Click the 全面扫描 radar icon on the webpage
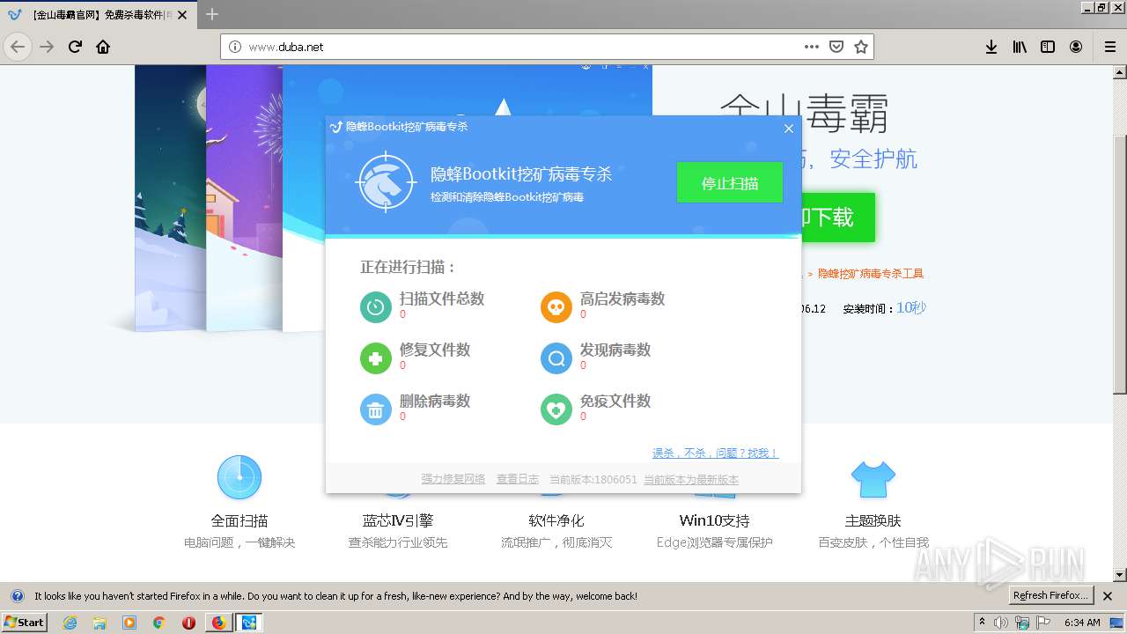1127x634 pixels. [239, 477]
